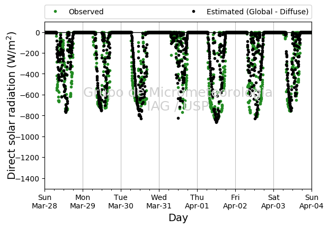This screenshot has width=329, height=228.
Task: Click the 'Mon Mar-29' date label
Action: [x=83, y=202]
